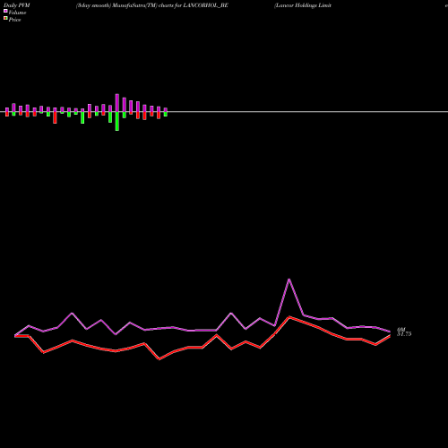Select the 'Volume' legend label
This screenshot has width=448, height=448.
coord(17,13)
